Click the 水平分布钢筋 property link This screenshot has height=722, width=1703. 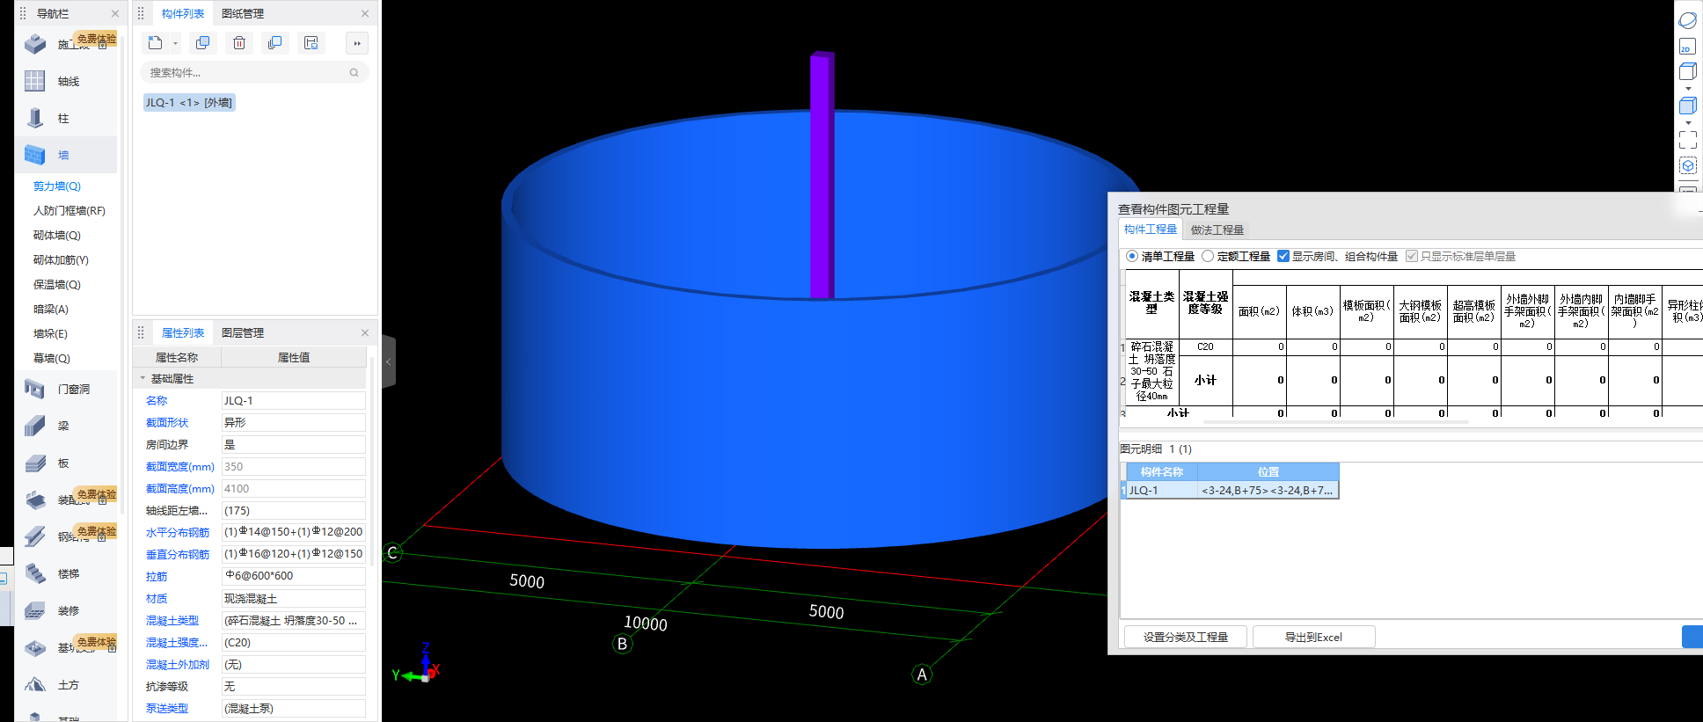(x=178, y=533)
